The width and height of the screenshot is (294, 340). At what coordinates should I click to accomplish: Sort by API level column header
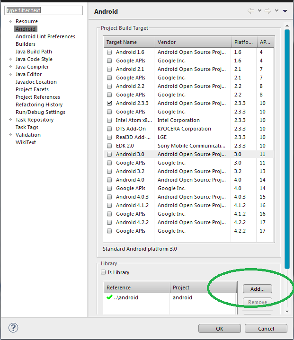[266, 42]
